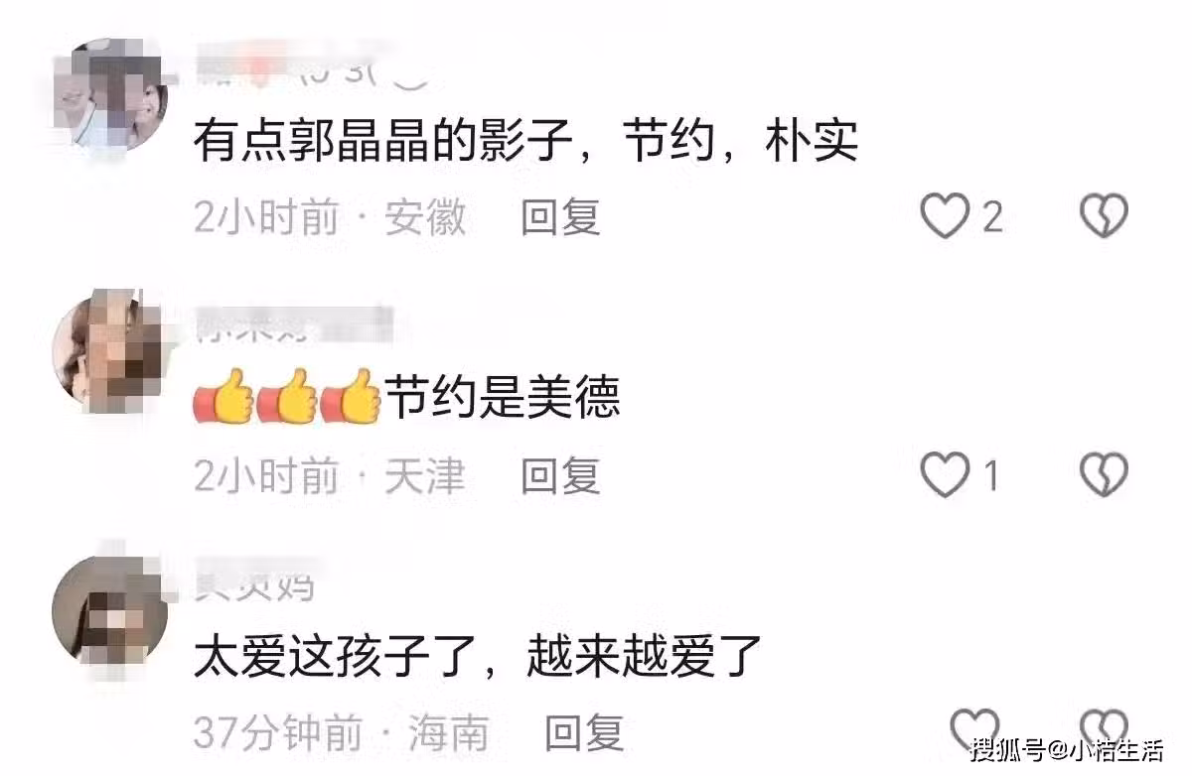Screen dimensions: 1192x776
Task: Open avatar of third commenter
Action: pos(109,607)
